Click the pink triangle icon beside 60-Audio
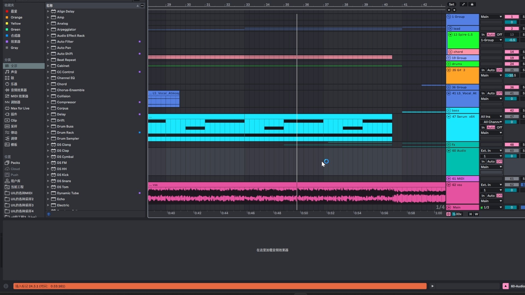Viewport: 525px width, 295px height. (506, 286)
